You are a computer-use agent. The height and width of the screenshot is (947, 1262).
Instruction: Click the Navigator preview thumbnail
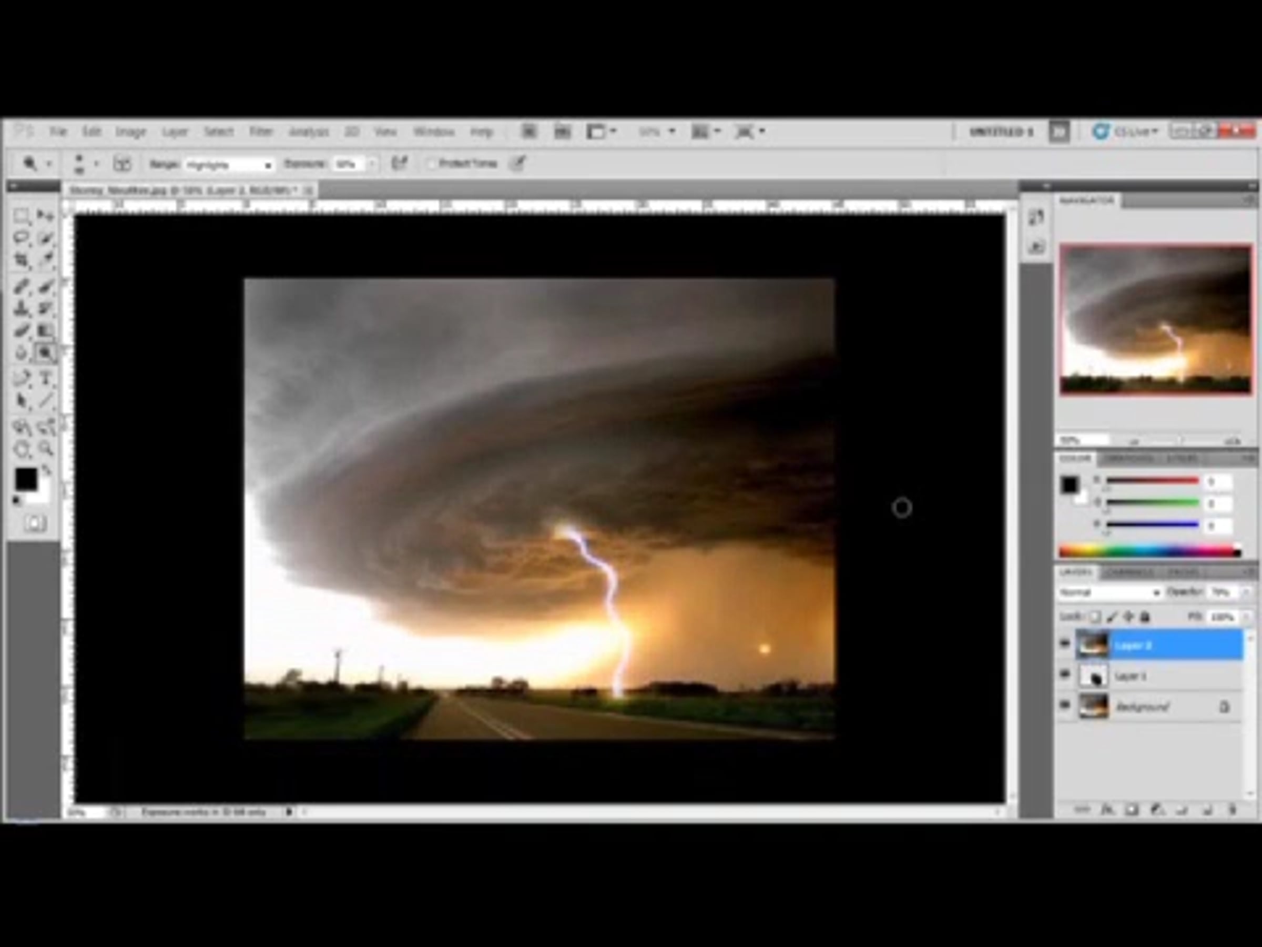pyautogui.click(x=1155, y=319)
